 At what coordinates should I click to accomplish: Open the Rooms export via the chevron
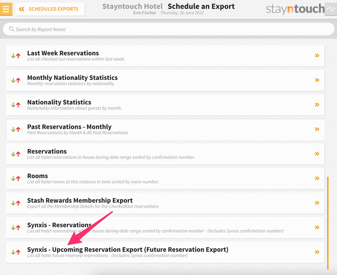(317, 178)
